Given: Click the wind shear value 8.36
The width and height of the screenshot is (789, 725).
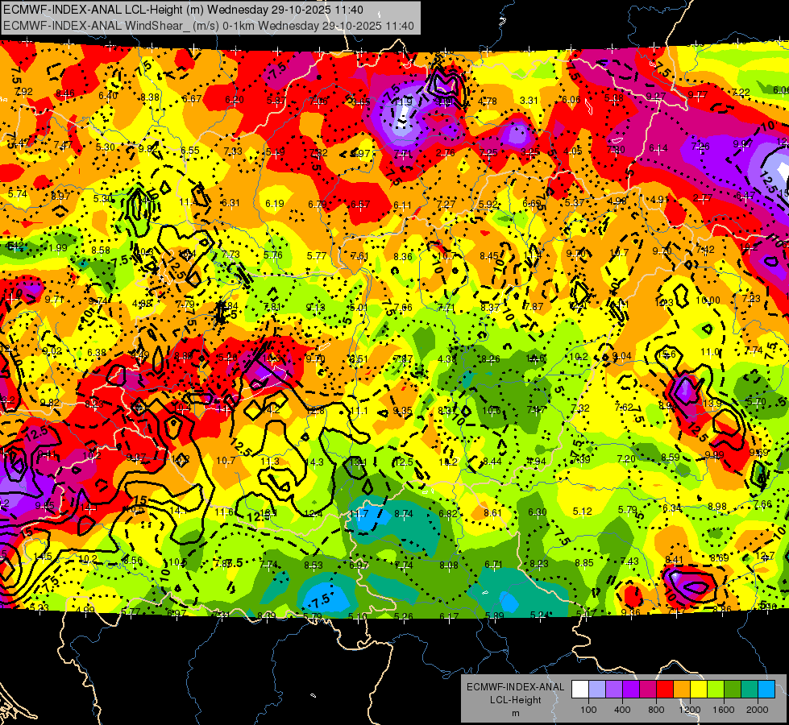Looking at the screenshot, I should (x=403, y=257).
